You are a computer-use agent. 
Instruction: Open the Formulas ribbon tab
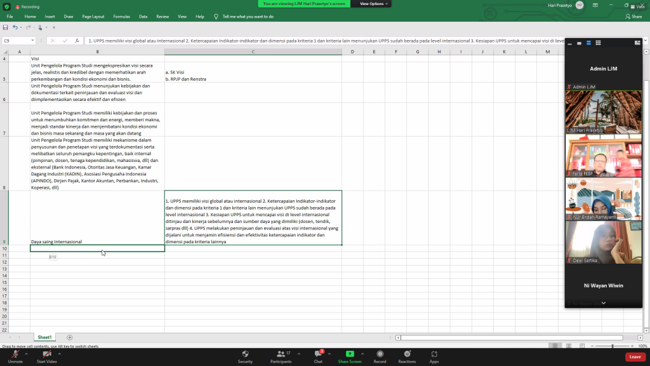pyautogui.click(x=121, y=17)
